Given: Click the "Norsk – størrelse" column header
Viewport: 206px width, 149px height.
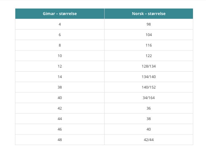Looking at the screenshot, I should coord(149,14).
